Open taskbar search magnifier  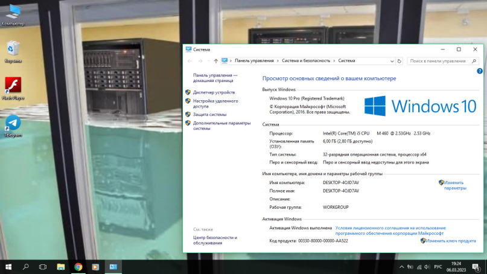pos(26,267)
